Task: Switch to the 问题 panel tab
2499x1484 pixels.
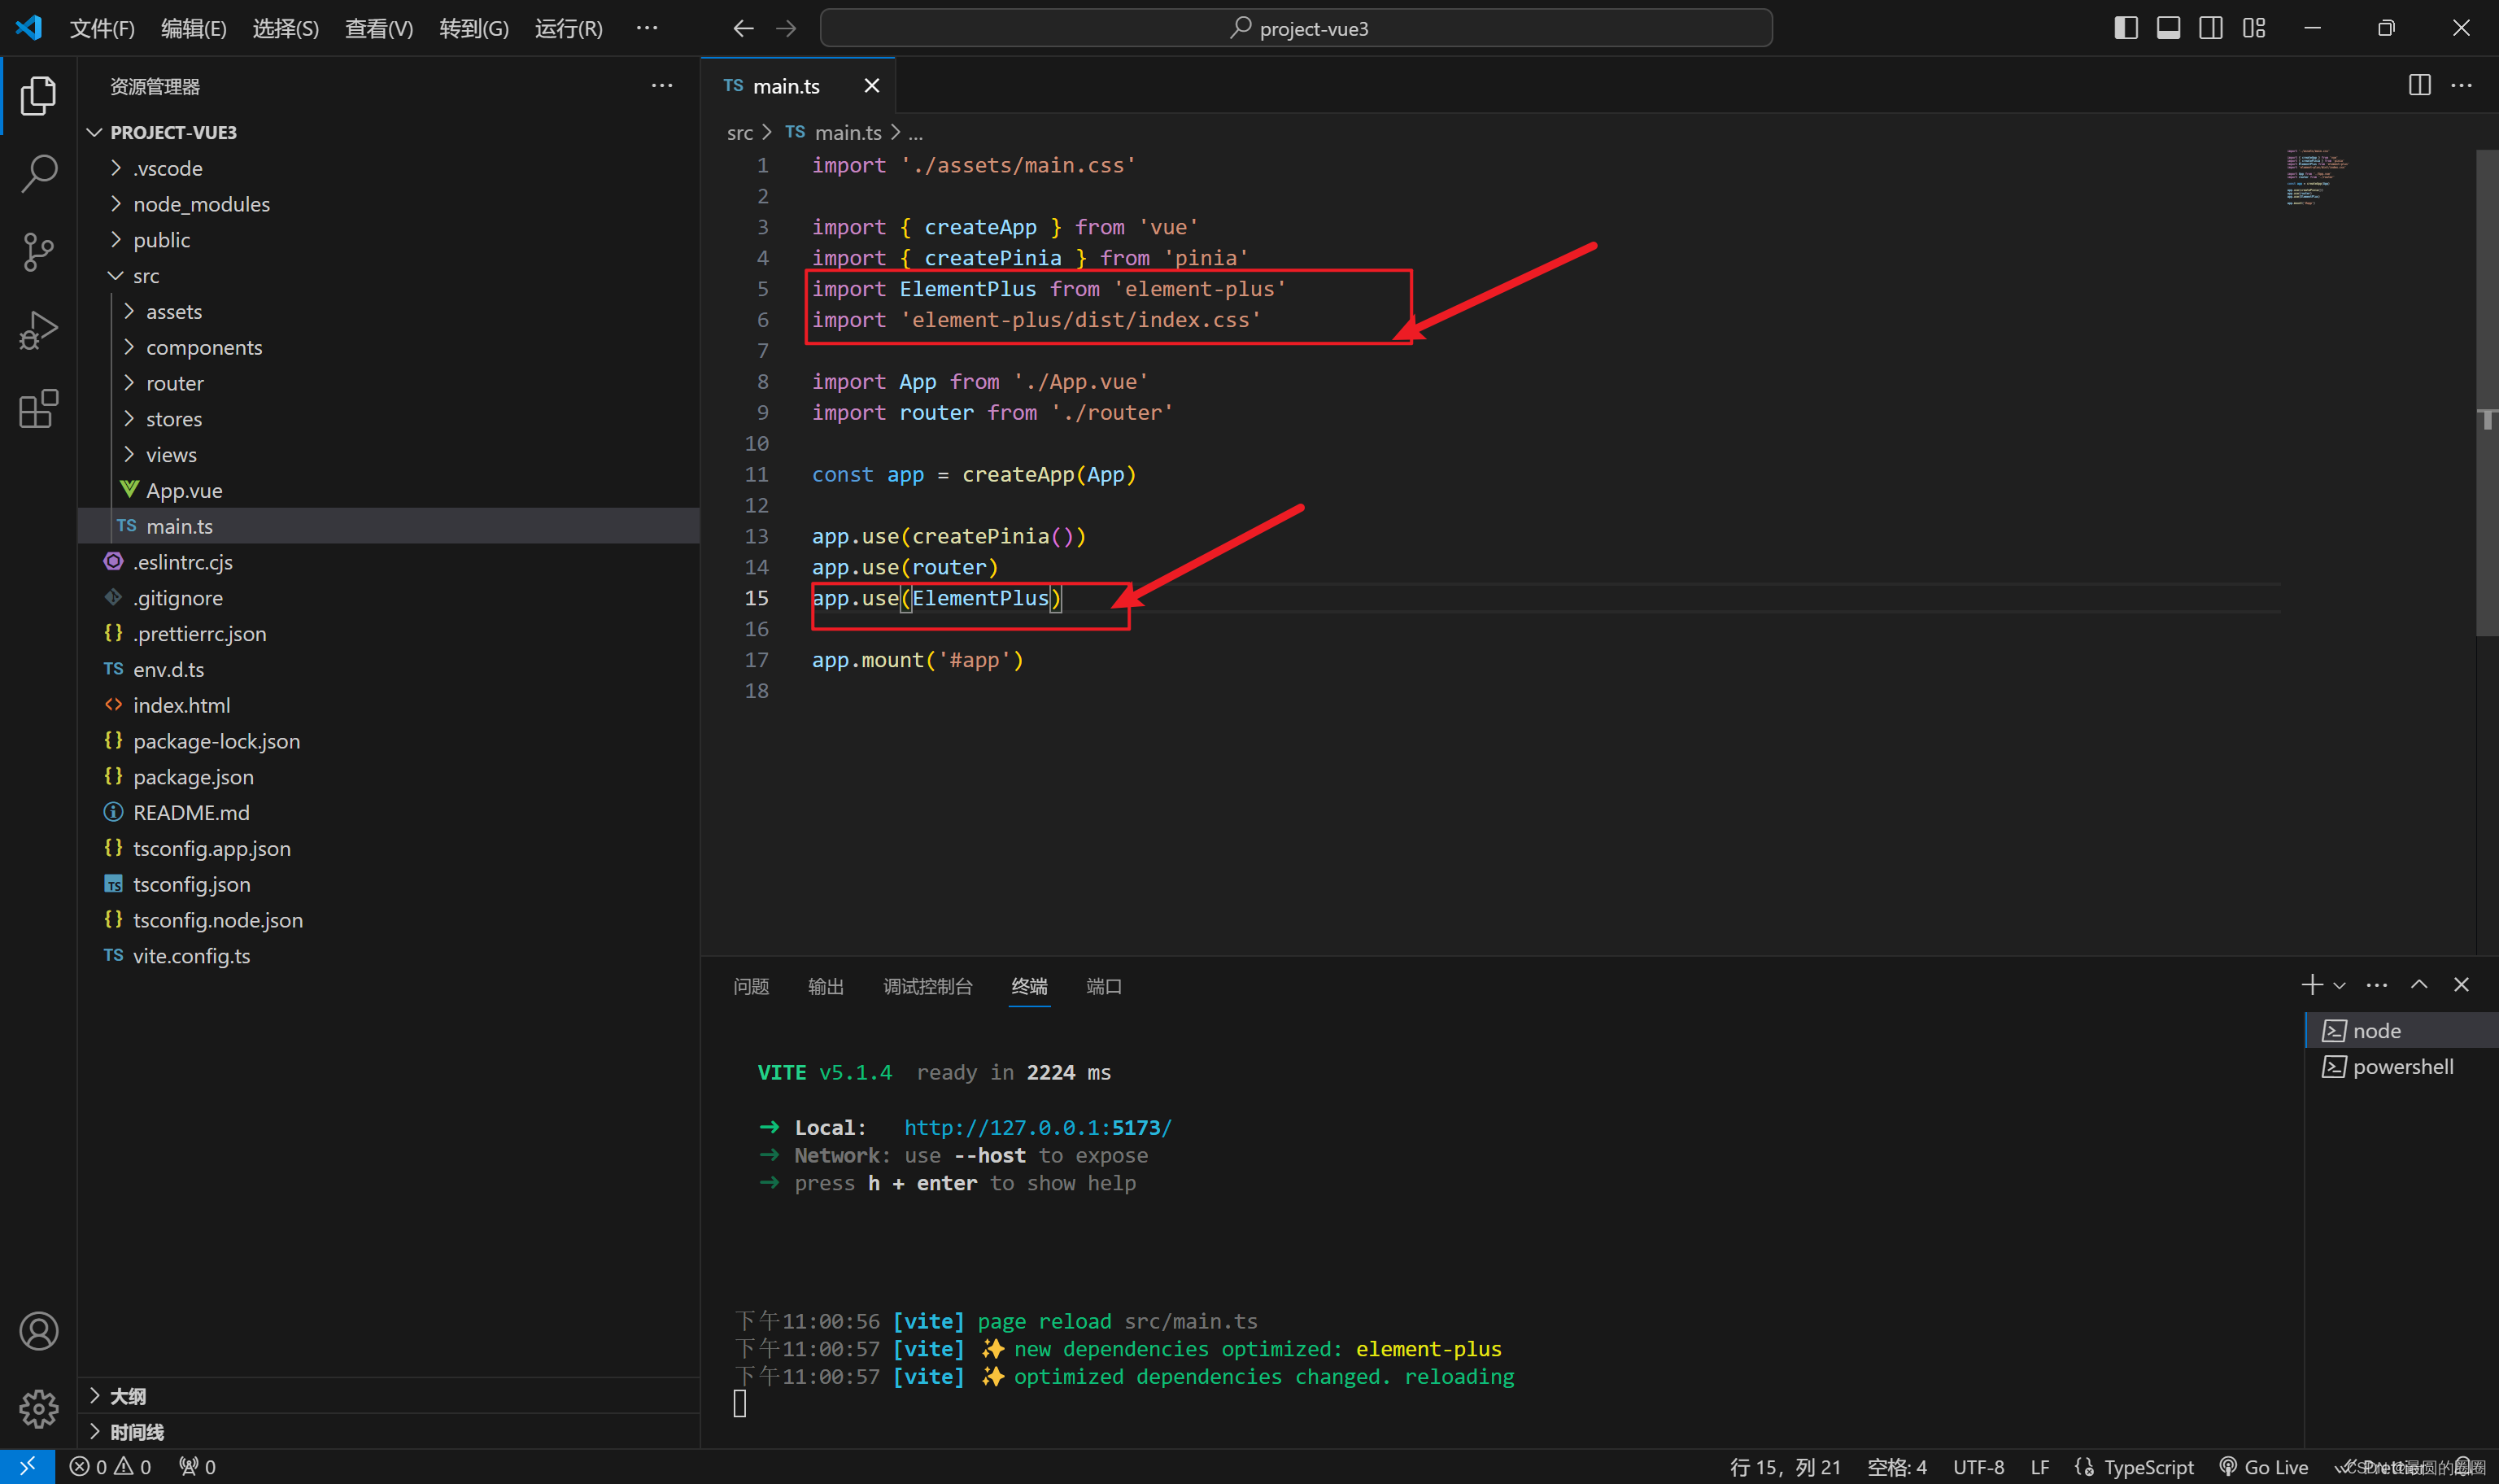Action: 751,987
